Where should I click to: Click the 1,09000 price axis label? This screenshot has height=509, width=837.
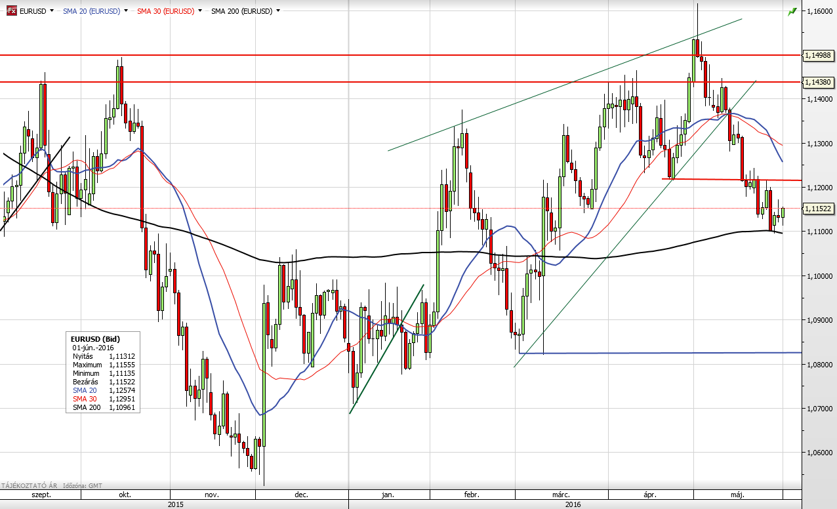pos(821,320)
